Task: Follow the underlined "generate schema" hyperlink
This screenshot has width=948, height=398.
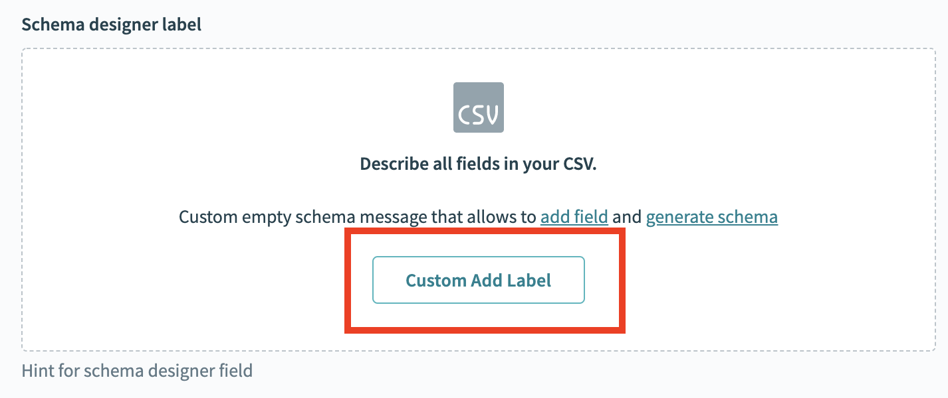Action: tap(711, 217)
